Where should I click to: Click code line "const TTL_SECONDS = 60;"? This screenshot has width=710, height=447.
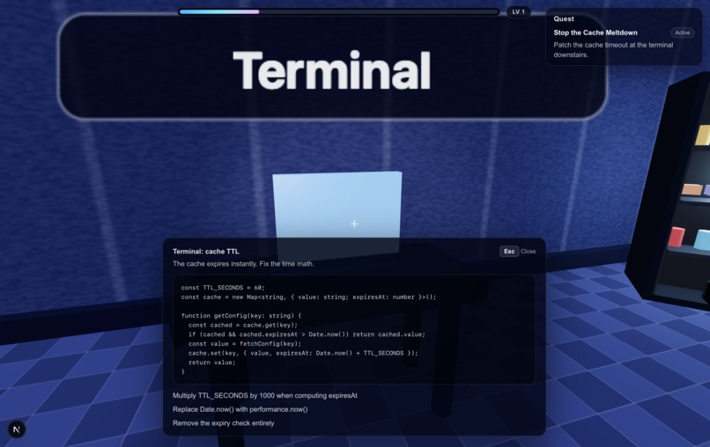[223, 288]
